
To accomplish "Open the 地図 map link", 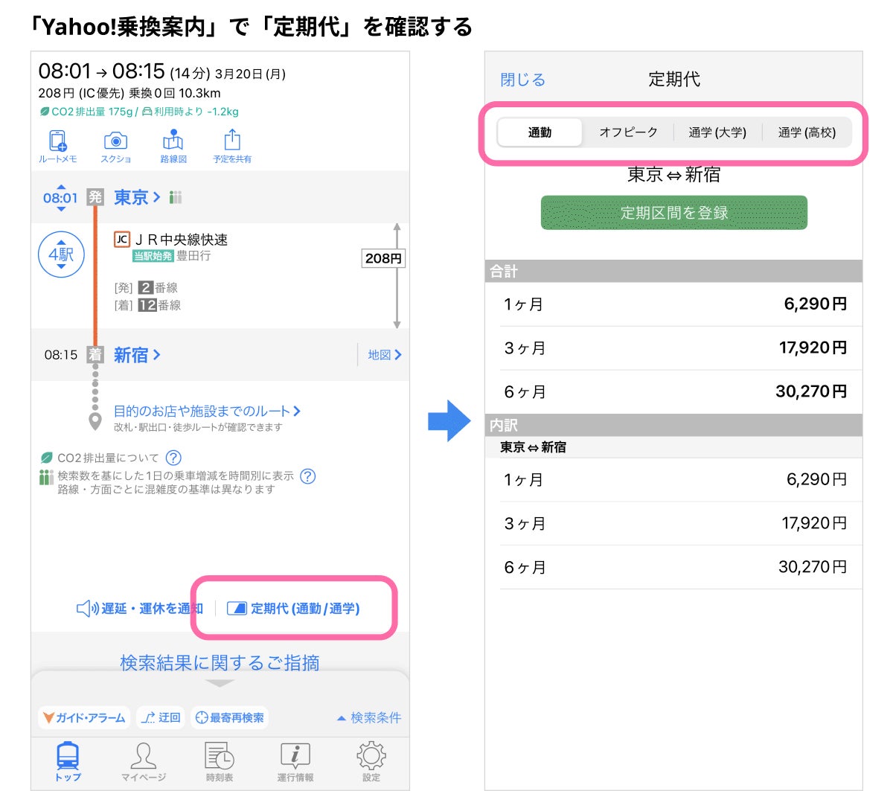I will click(385, 355).
